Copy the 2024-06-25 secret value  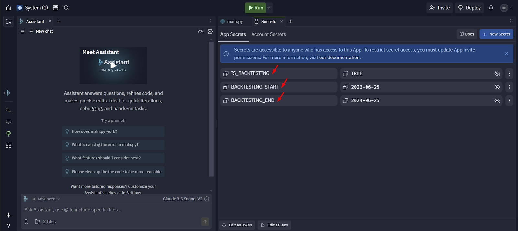(345, 101)
